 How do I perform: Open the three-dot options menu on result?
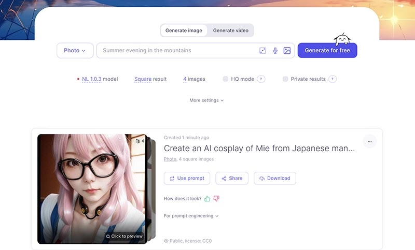[x=369, y=141]
